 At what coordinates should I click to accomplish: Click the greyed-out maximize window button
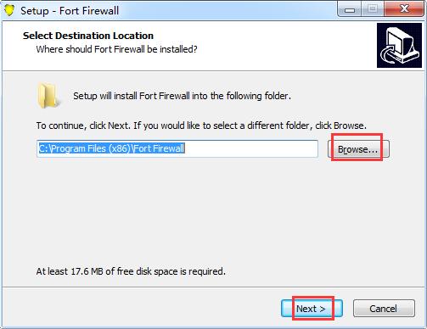(x=373, y=9)
